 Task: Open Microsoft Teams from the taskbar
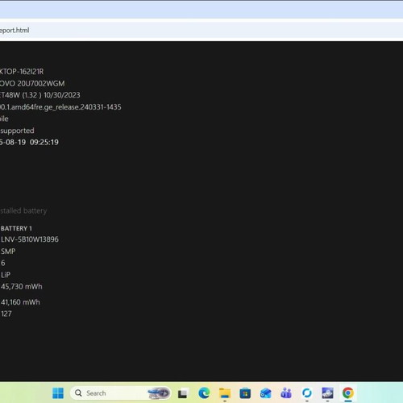tap(286, 393)
